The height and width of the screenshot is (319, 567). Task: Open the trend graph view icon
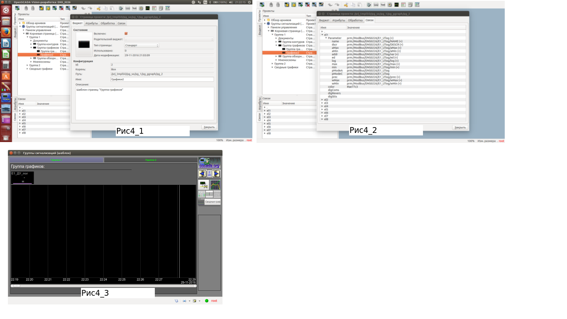point(215,185)
